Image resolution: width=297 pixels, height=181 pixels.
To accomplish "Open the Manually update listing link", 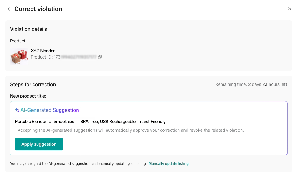I will coord(168,164).
